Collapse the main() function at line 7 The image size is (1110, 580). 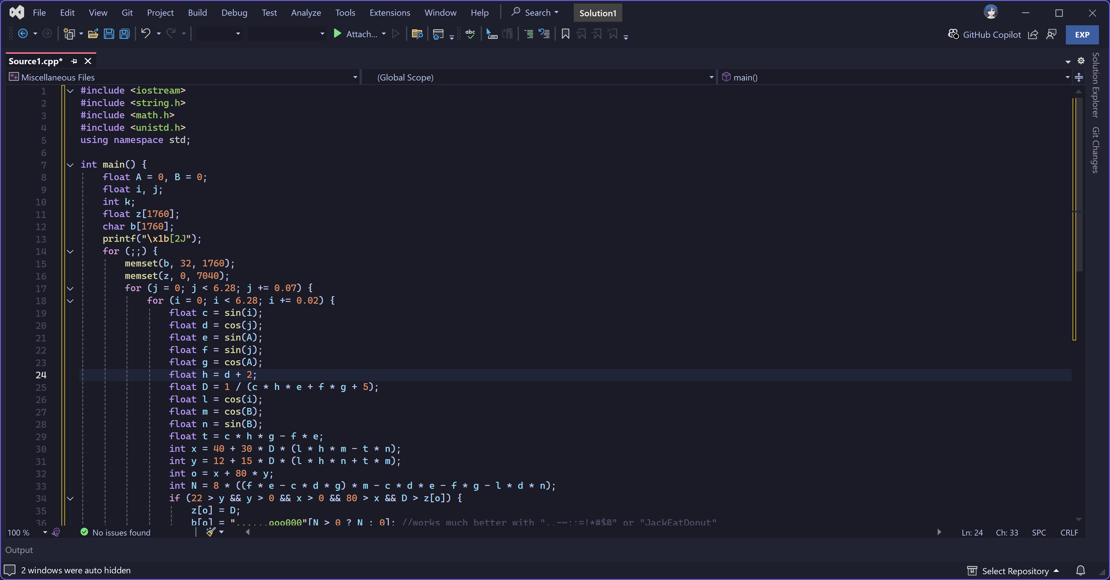(x=70, y=165)
